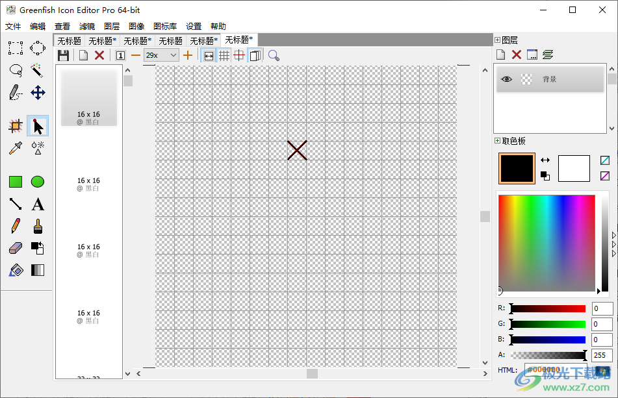Viewport: 618px width, 398px height.
Task: Select the Eraser tool
Action: click(15, 248)
